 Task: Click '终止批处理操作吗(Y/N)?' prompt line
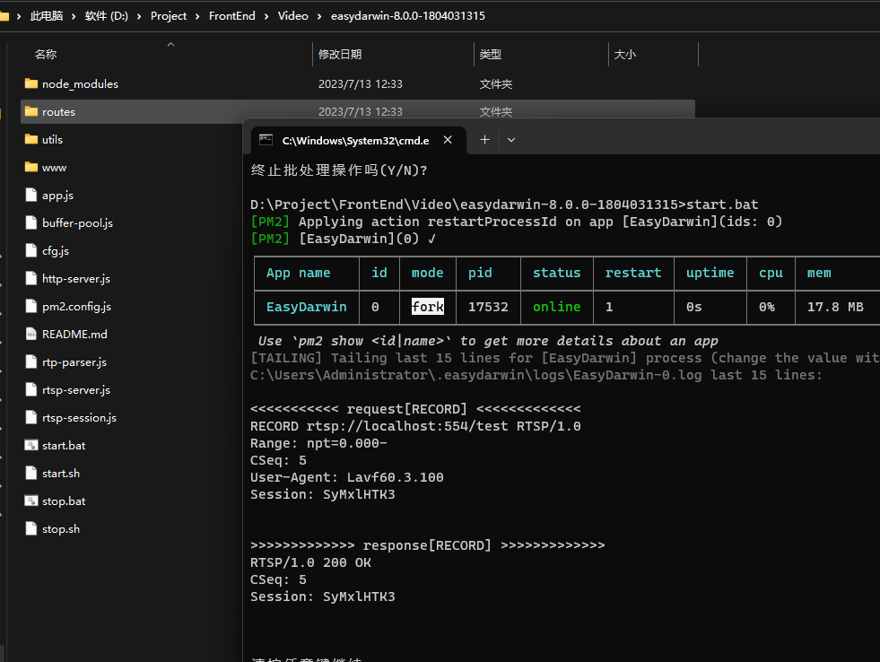click(x=339, y=170)
